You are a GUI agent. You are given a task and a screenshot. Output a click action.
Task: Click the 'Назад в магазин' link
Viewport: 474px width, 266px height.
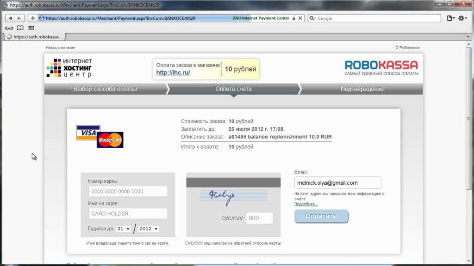(60, 48)
